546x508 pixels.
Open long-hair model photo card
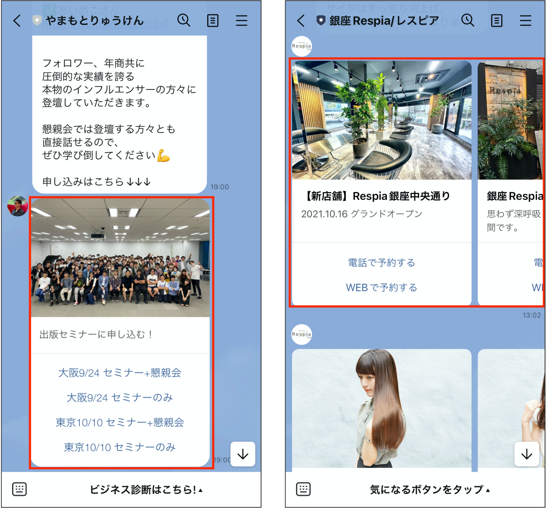[x=382, y=408]
